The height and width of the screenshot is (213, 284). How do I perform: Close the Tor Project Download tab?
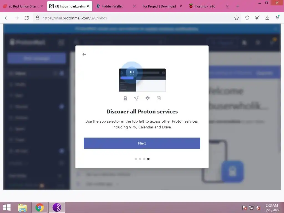[181, 6]
